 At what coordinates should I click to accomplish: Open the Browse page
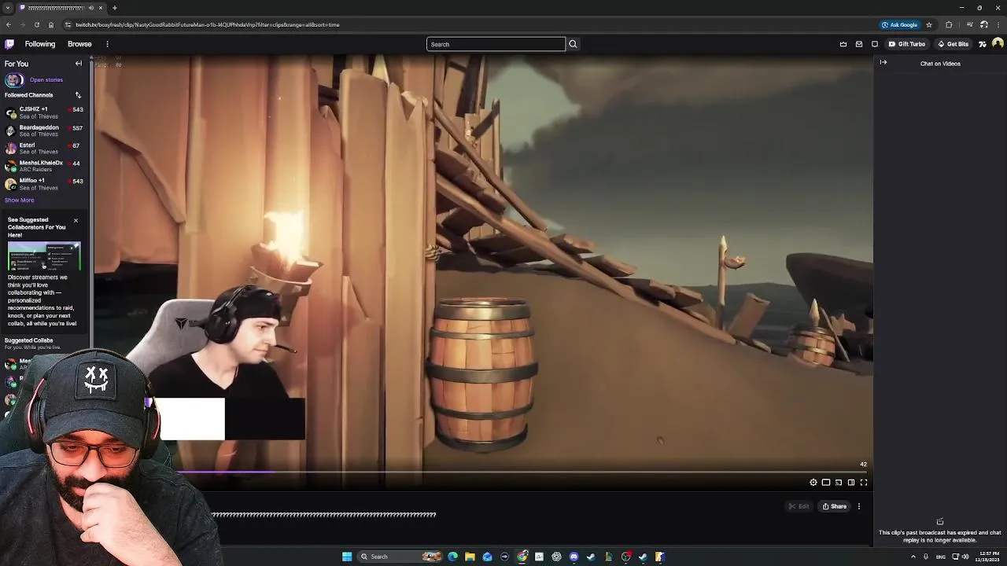click(79, 44)
